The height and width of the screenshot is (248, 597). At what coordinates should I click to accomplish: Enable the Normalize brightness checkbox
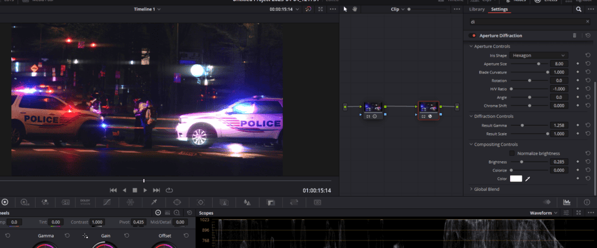[512, 153]
